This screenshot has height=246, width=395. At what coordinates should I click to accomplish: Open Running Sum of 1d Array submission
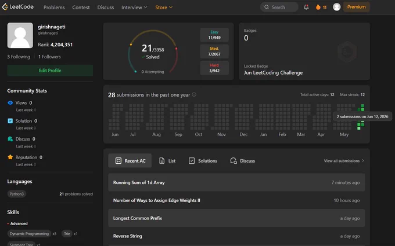click(x=236, y=182)
